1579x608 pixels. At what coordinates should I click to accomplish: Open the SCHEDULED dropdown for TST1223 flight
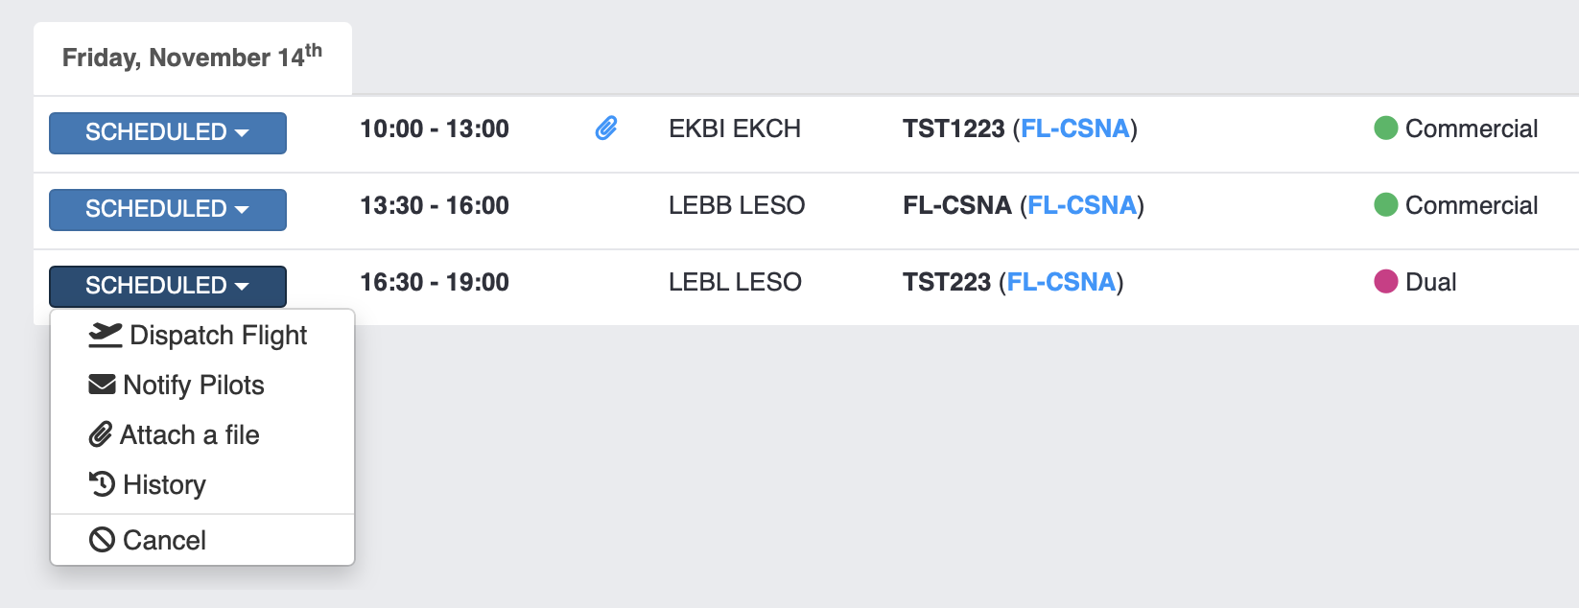[167, 132]
